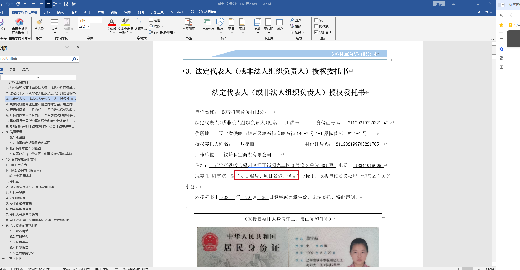Click the ribbon display options icon
Viewport: 520px width, 270px height.
[x=454, y=4]
